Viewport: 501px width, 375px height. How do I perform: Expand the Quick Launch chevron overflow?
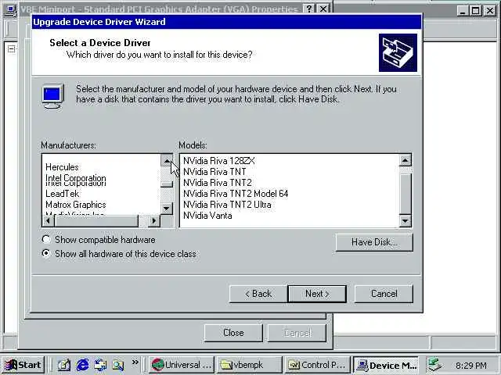click(x=135, y=362)
